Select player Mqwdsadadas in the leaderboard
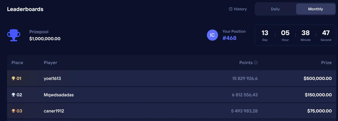 (x=59, y=95)
